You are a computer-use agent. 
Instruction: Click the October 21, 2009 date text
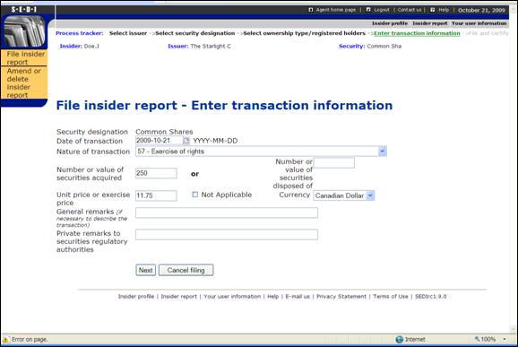pyautogui.click(x=481, y=10)
